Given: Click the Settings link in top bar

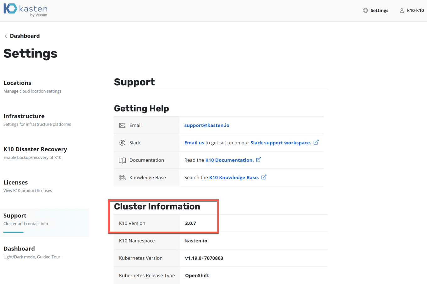Looking at the screenshot, I should [x=379, y=10].
